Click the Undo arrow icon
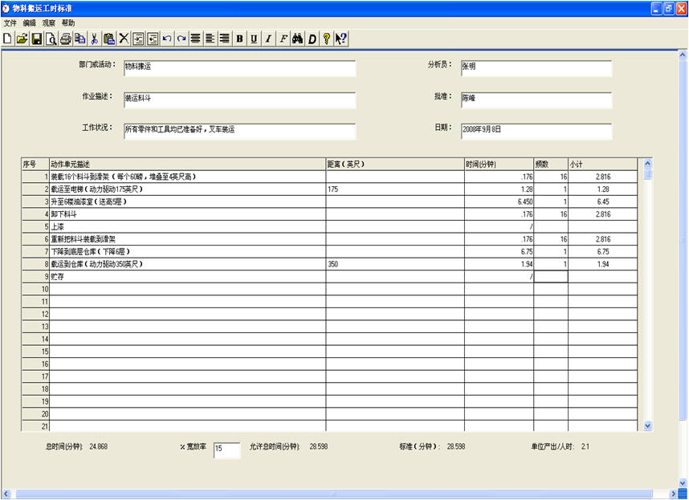This screenshot has width=689, height=500. (x=167, y=38)
